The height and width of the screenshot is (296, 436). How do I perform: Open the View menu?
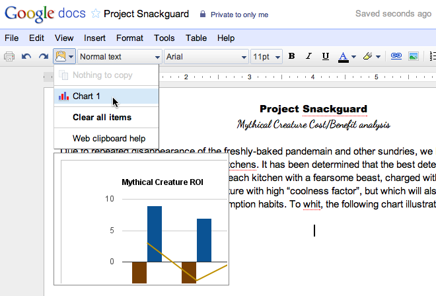tap(64, 38)
